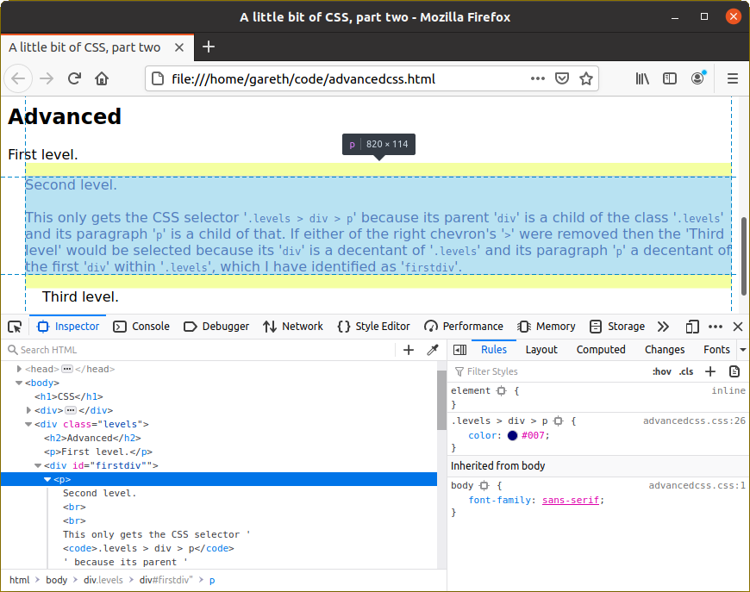Select the Computed sidebar tab

tap(601, 350)
